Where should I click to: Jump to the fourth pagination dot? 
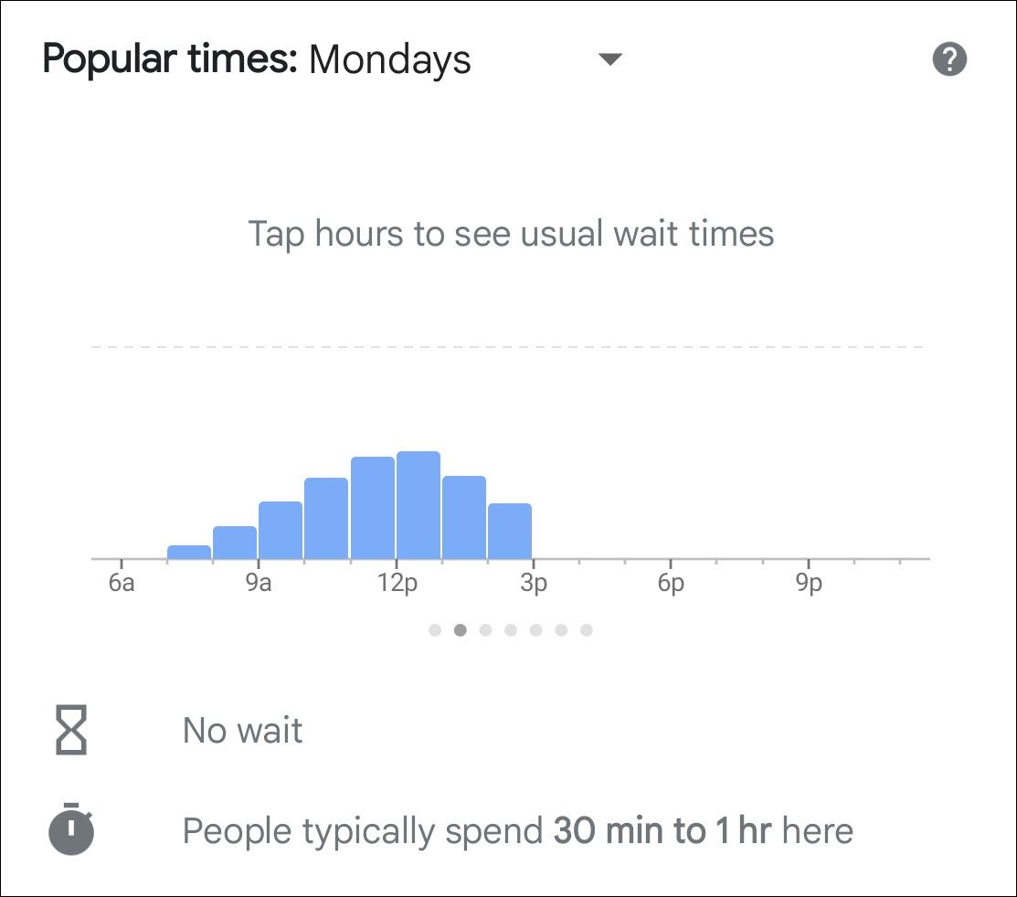coord(511,629)
